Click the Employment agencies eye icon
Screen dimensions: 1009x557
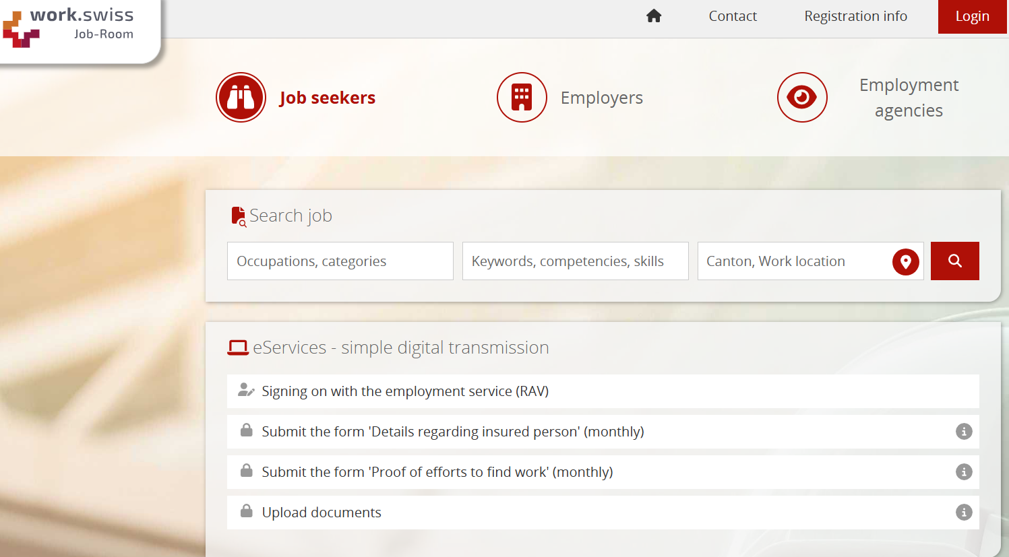(x=801, y=98)
